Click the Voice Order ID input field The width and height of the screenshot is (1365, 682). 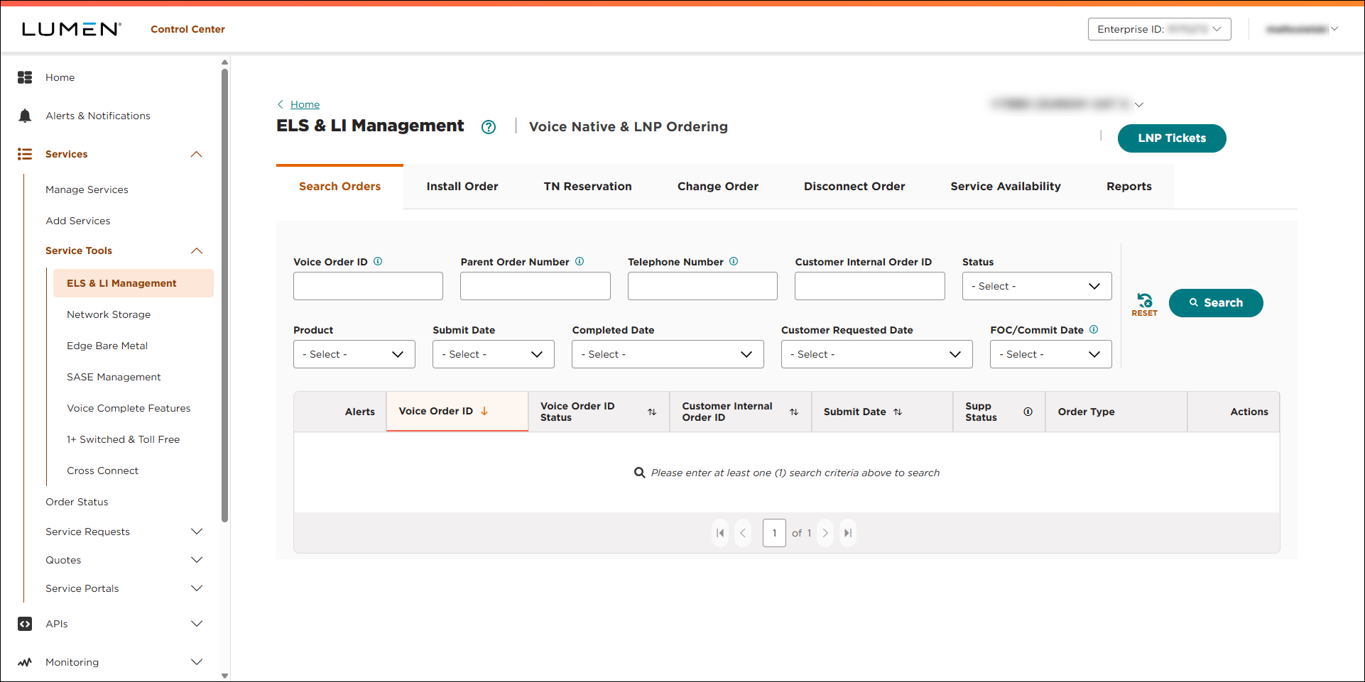pyautogui.click(x=368, y=286)
